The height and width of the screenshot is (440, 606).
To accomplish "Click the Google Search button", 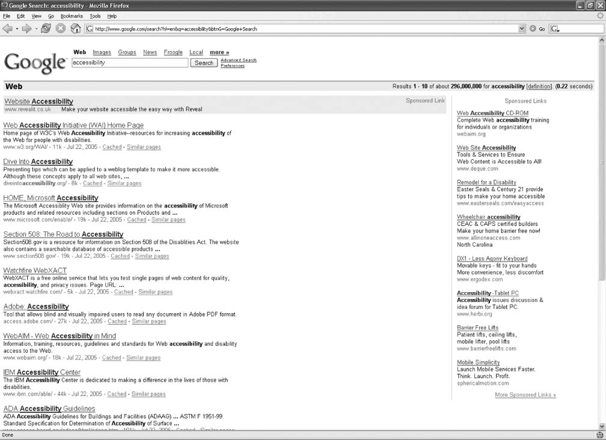I will (x=204, y=63).
